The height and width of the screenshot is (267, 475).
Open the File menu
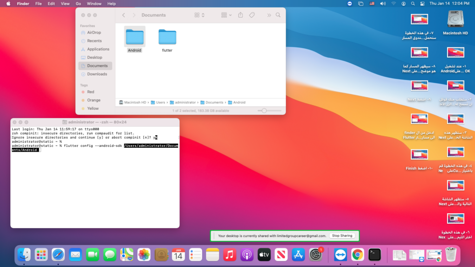39,4
